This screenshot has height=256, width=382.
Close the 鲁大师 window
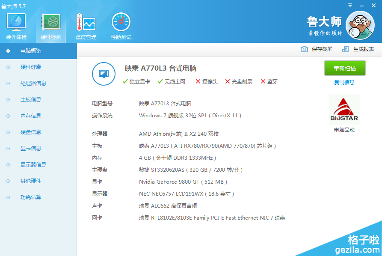tap(373, 6)
